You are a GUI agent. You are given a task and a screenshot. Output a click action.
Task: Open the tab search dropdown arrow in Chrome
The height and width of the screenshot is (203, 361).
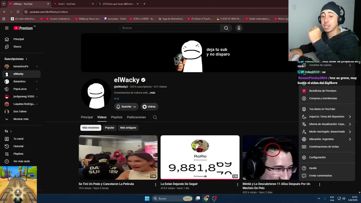(4, 4)
